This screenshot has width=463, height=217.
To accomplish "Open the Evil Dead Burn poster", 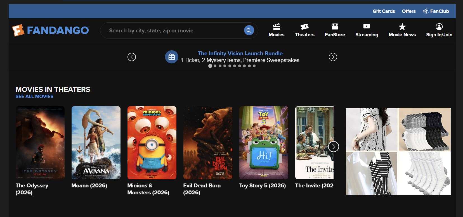I will tap(208, 143).
